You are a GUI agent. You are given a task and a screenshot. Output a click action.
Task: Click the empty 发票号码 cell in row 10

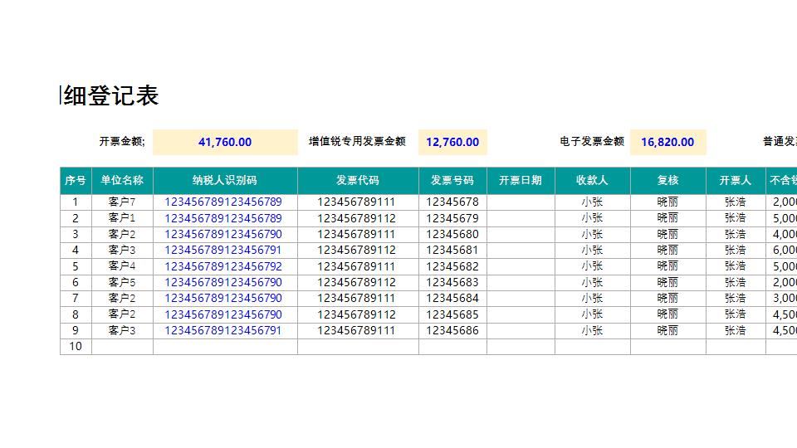pyautogui.click(x=452, y=347)
